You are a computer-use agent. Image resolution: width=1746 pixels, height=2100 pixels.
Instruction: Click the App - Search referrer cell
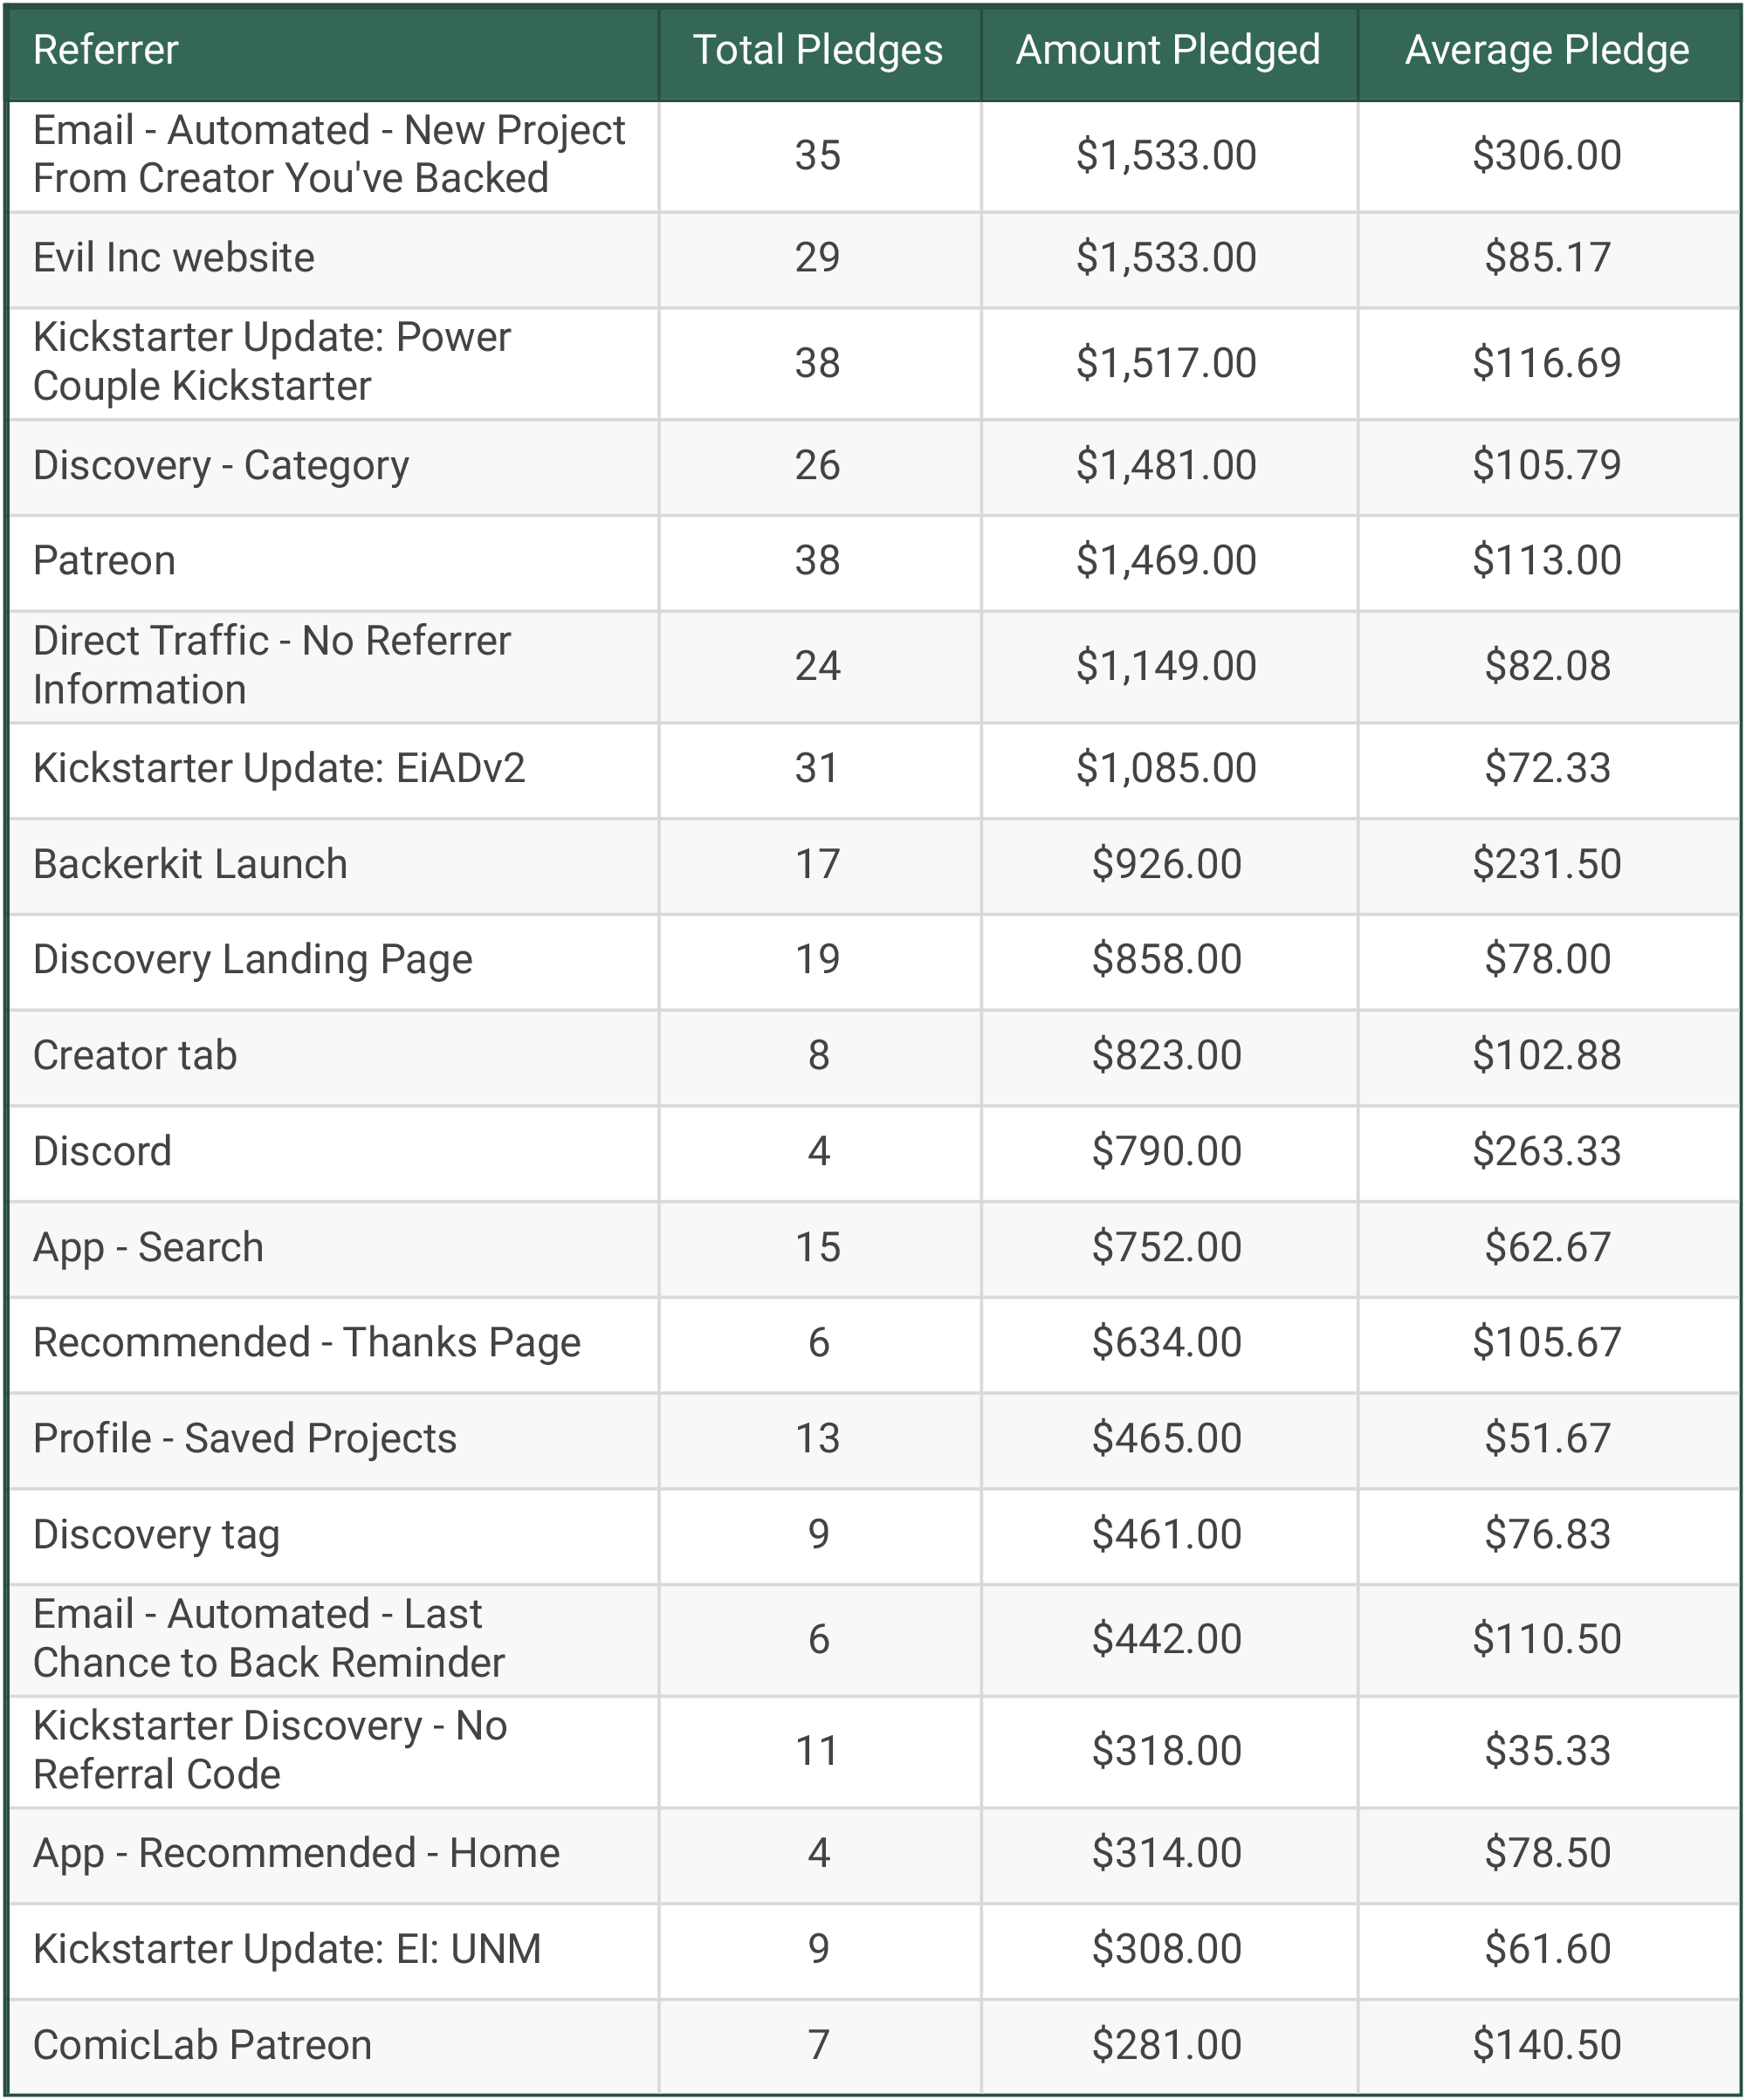tap(148, 1248)
